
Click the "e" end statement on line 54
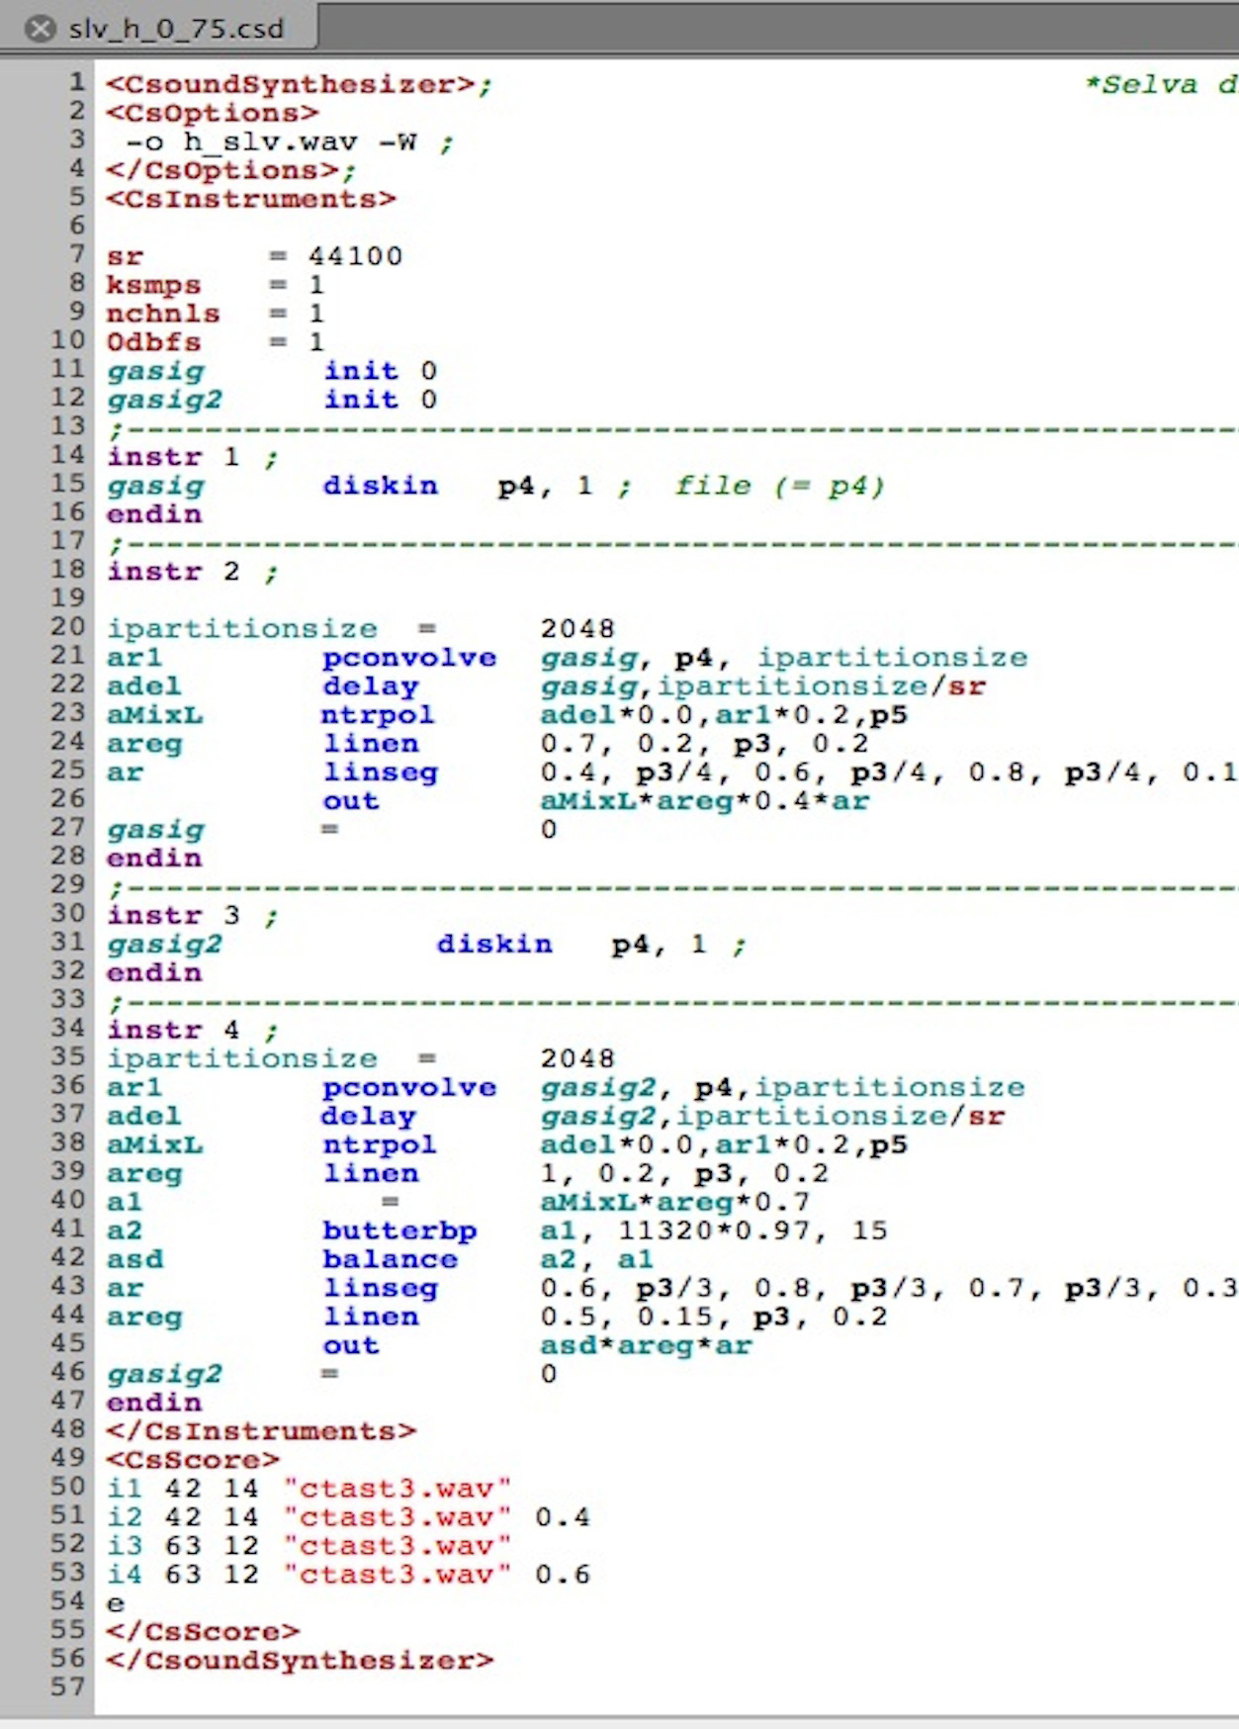pos(116,1603)
